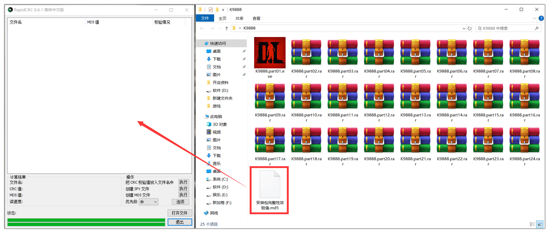The image size is (549, 233).
Task: Click the K9888.part01.exe game icon
Action: [270, 53]
